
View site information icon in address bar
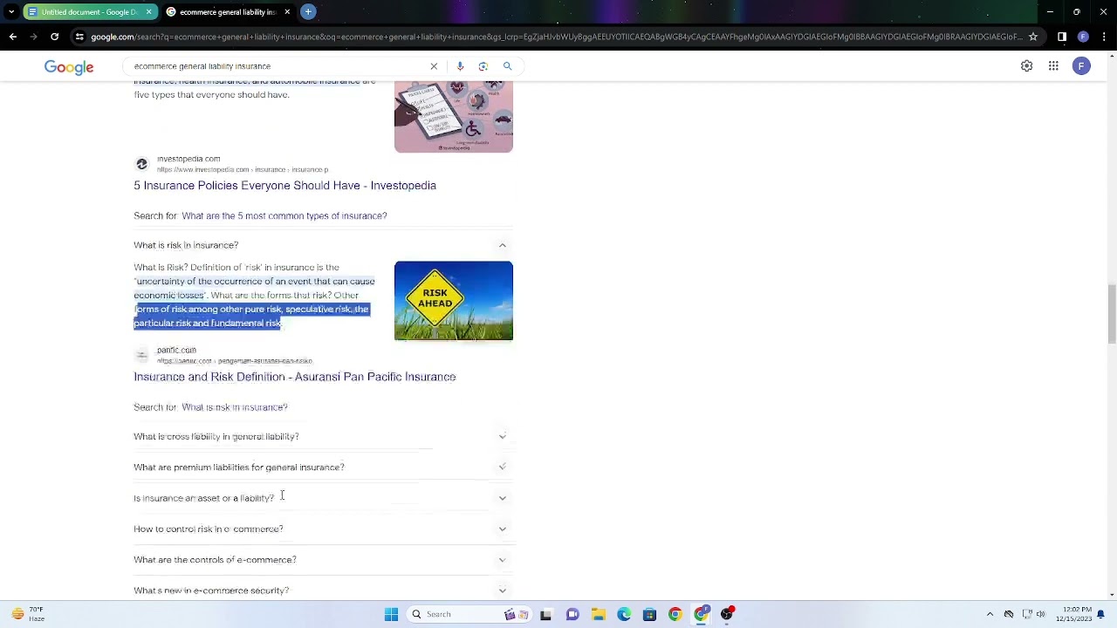coord(79,37)
